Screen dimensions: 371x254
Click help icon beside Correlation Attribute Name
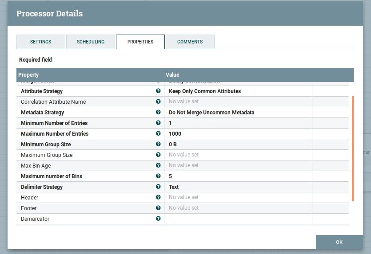pyautogui.click(x=158, y=102)
